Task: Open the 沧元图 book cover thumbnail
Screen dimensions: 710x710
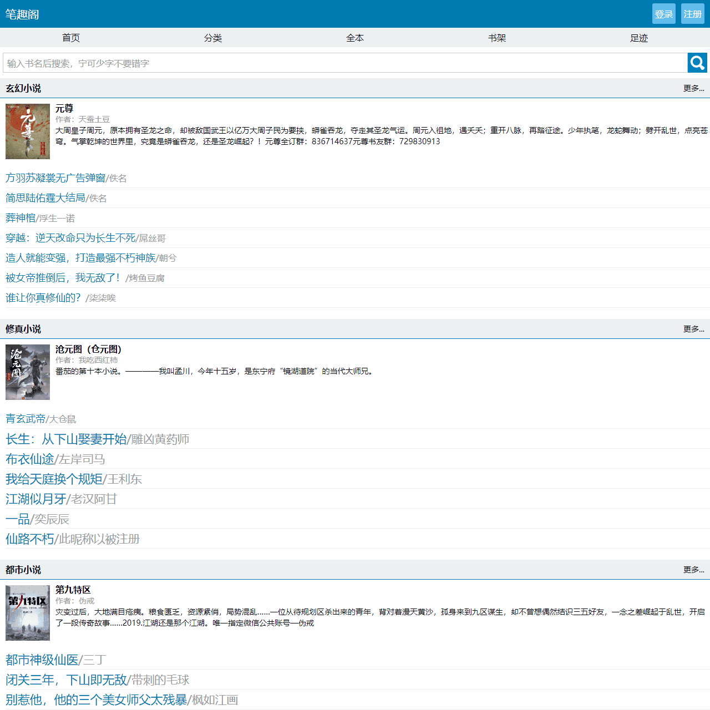Action: [28, 372]
